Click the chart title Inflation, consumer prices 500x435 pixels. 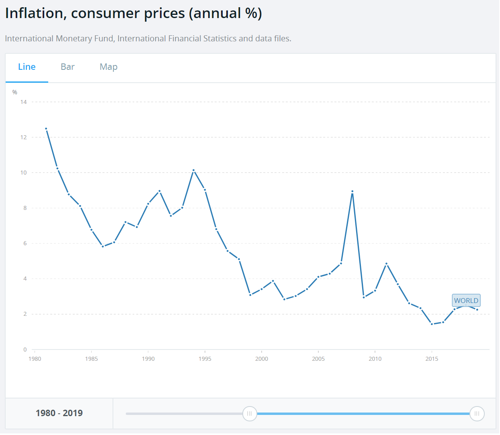pyautogui.click(x=133, y=13)
